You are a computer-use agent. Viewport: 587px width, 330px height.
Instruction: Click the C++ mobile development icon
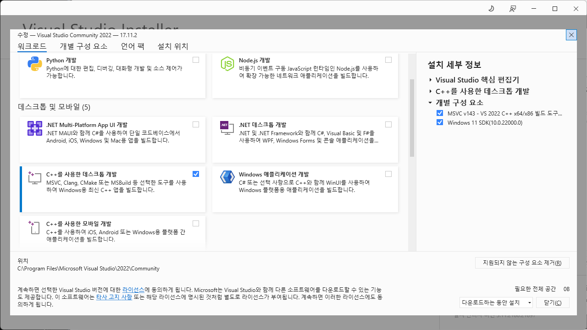(x=35, y=227)
